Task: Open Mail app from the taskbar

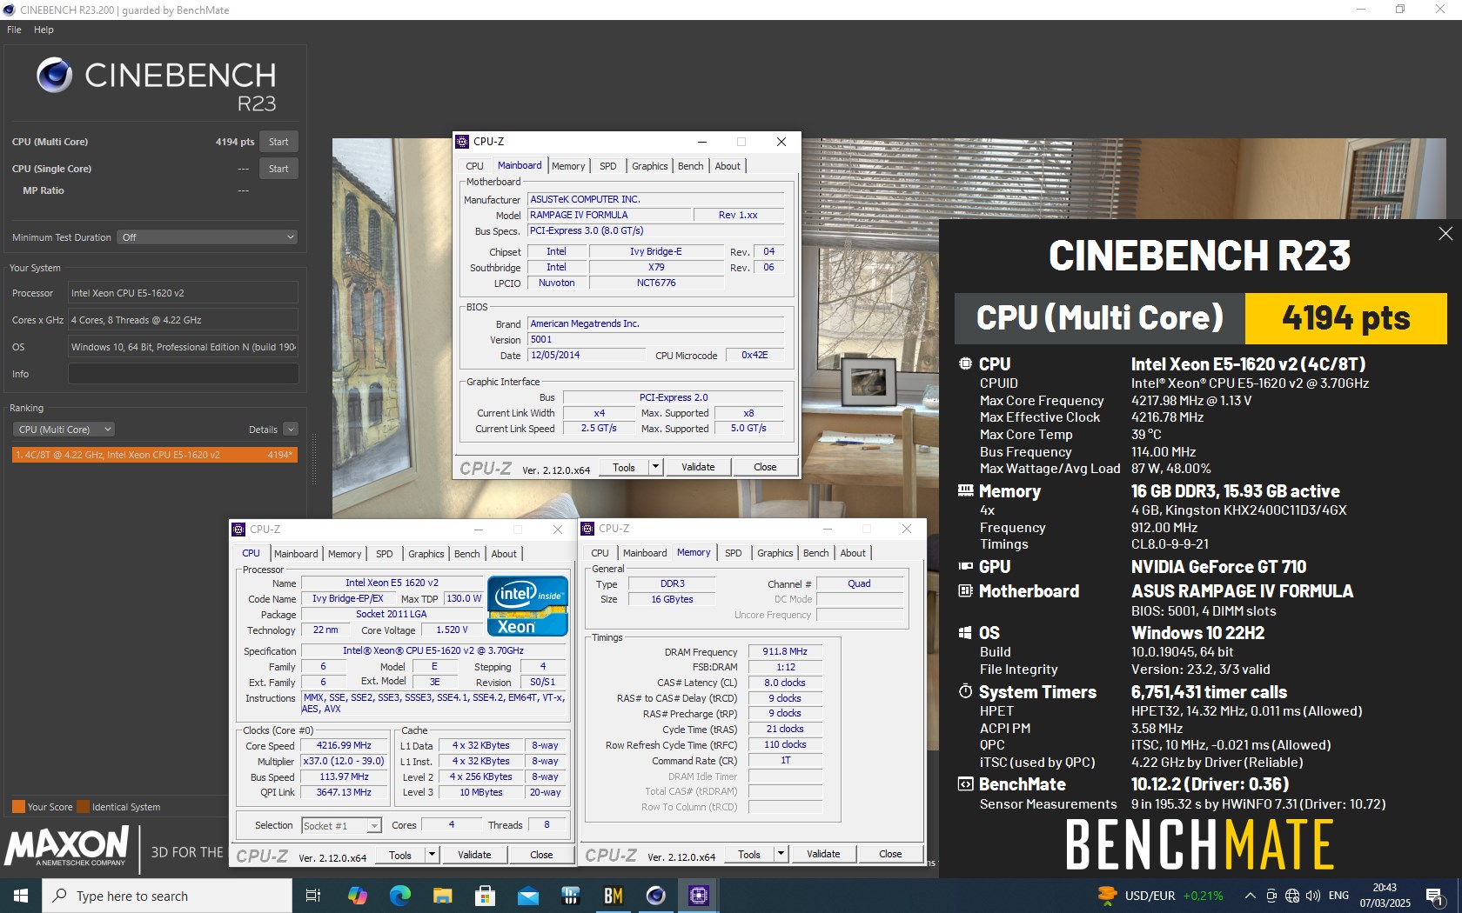Action: tap(527, 896)
